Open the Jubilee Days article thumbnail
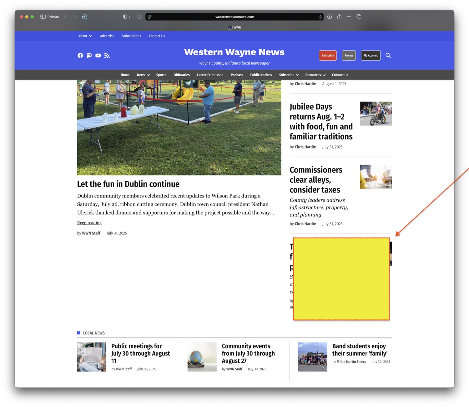 (376, 113)
